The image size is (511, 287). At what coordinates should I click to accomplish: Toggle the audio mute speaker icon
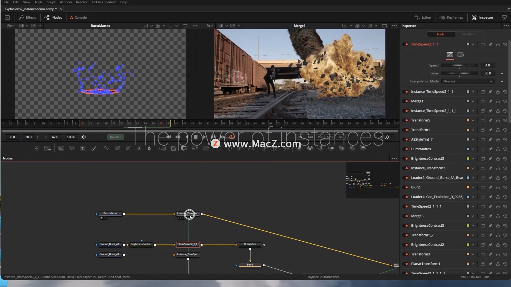coord(84,137)
